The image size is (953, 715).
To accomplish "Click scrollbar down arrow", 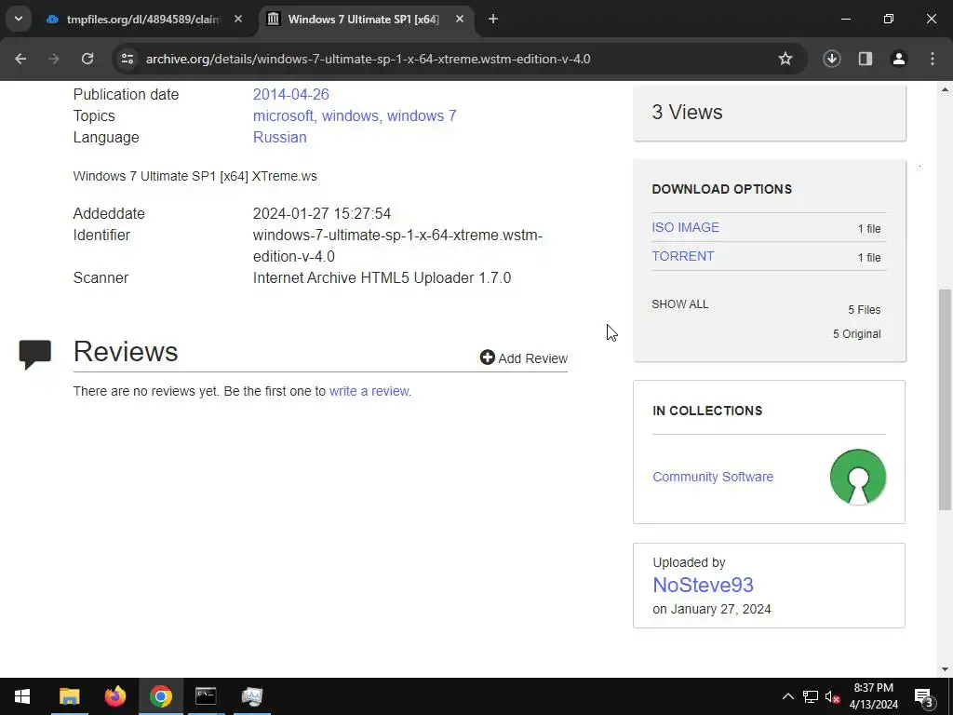I will coord(945,669).
